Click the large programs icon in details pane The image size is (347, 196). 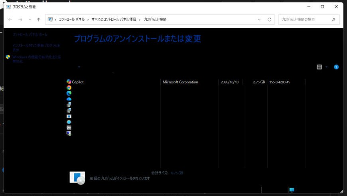pyautogui.click(x=77, y=178)
